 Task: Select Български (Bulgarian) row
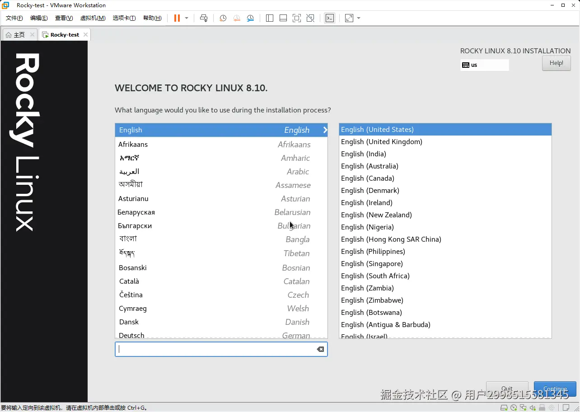pos(221,226)
